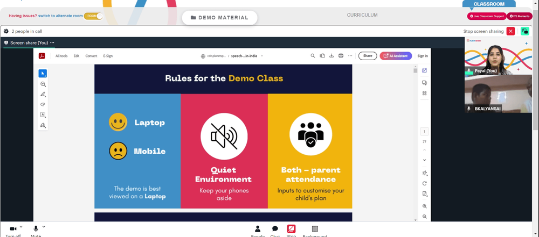539x237 pixels.
Task: Open call settings gear icon
Action: pos(6,31)
